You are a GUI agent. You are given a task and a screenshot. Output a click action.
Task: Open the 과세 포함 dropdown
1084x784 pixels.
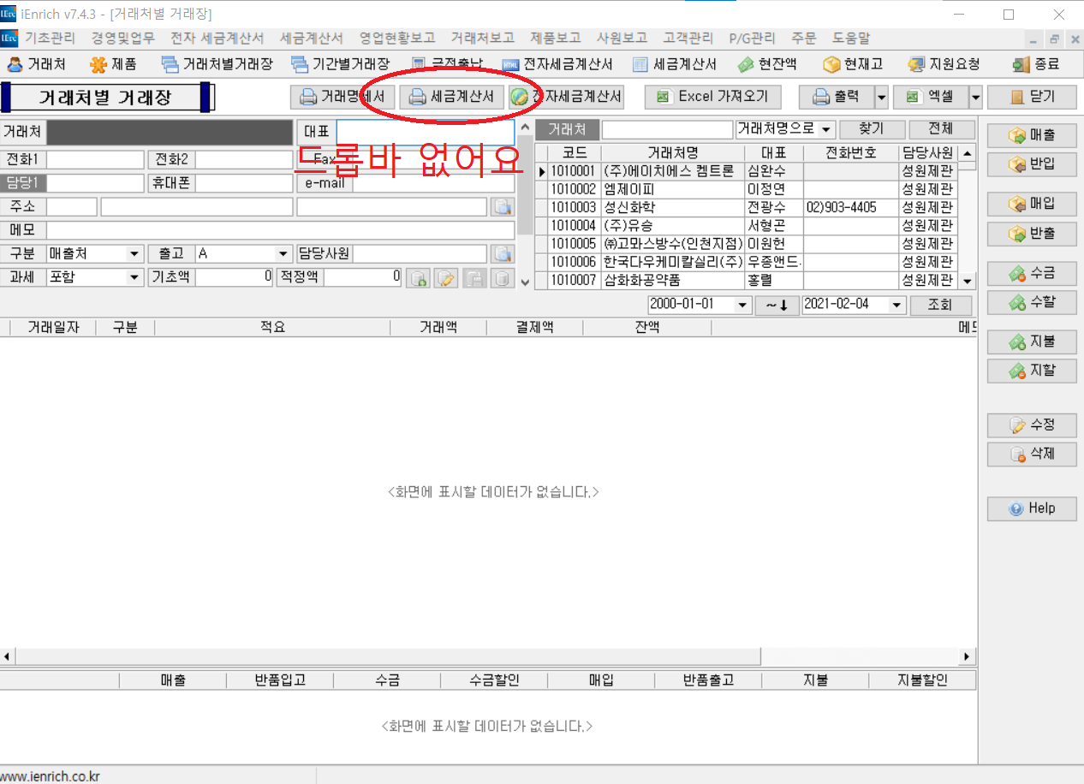tap(134, 277)
